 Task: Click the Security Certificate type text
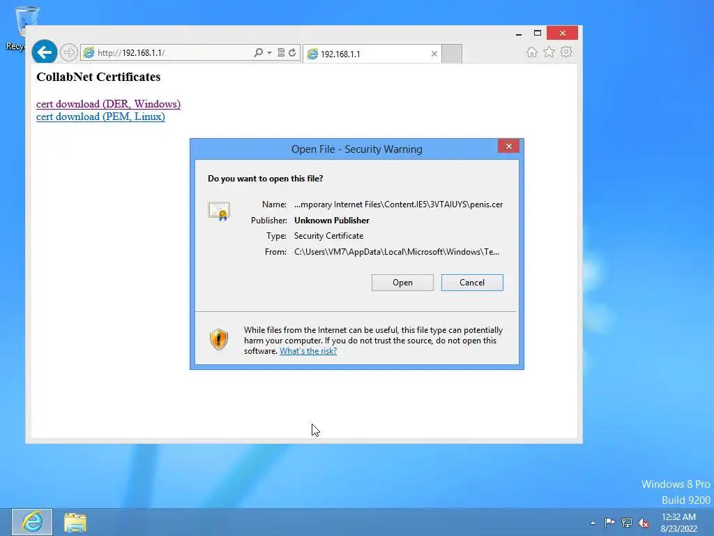click(329, 236)
